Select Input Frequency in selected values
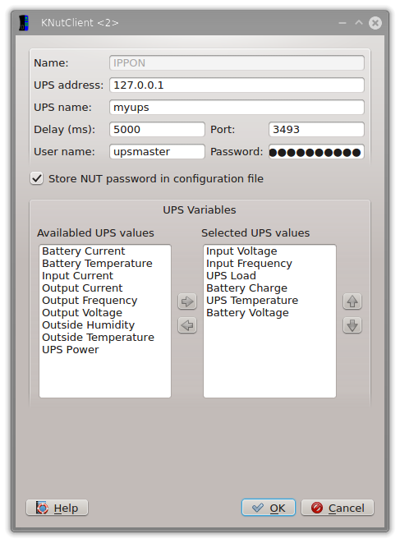This screenshot has height=543, width=400. (269, 264)
